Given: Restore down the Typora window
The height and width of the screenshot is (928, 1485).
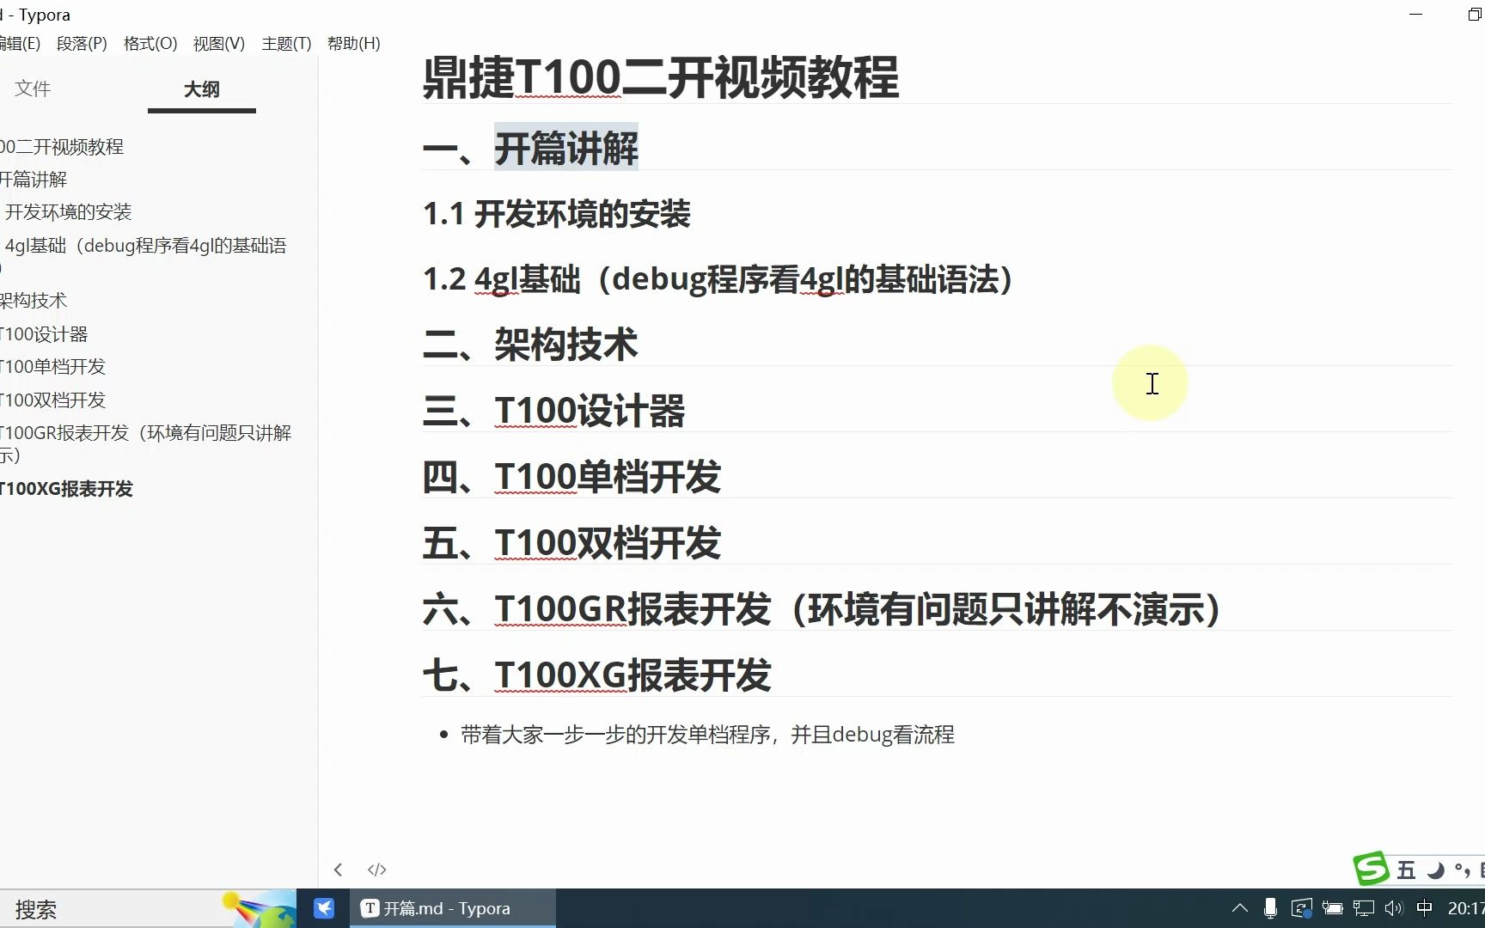Looking at the screenshot, I should [1475, 15].
